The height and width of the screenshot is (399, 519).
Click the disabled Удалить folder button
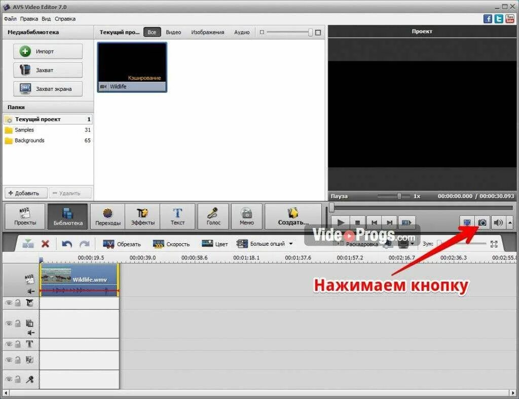point(70,193)
